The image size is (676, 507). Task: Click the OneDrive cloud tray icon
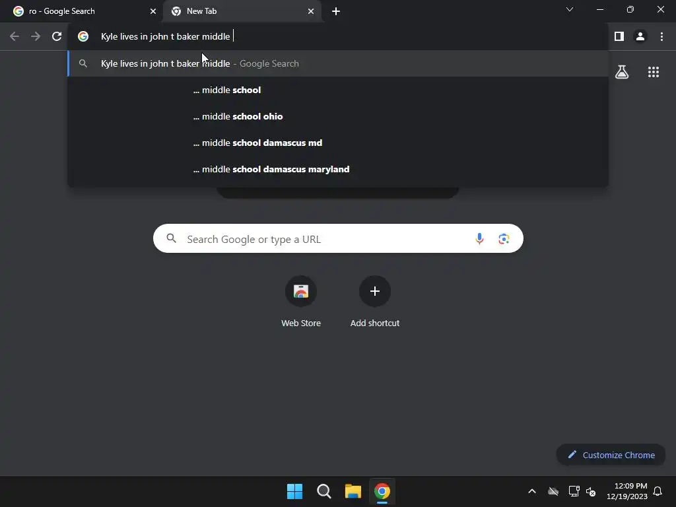click(553, 491)
